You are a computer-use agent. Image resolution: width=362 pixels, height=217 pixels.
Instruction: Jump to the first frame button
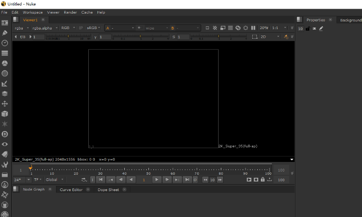point(101,180)
